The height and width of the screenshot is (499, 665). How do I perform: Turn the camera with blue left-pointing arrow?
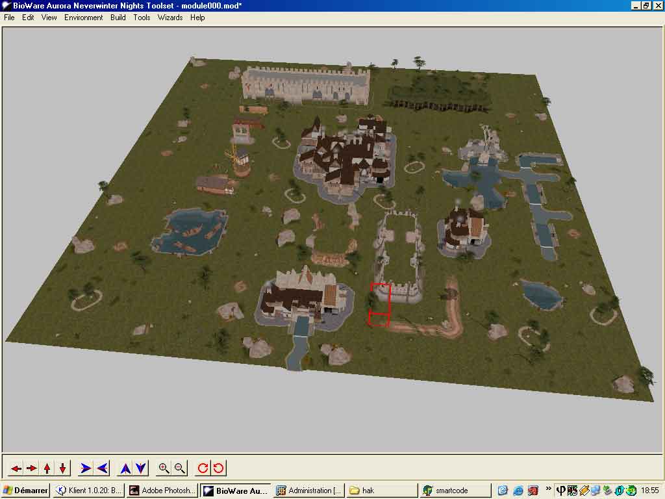[x=102, y=468]
